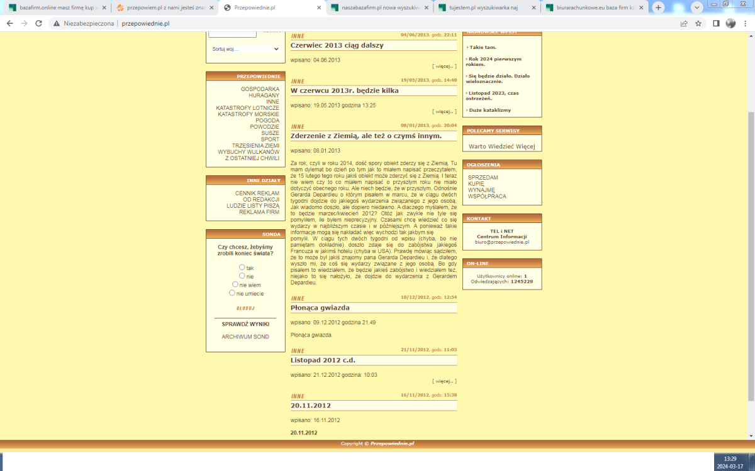The image size is (755, 471).
Task: Bookmark this page with the star icon
Action: 698,23
